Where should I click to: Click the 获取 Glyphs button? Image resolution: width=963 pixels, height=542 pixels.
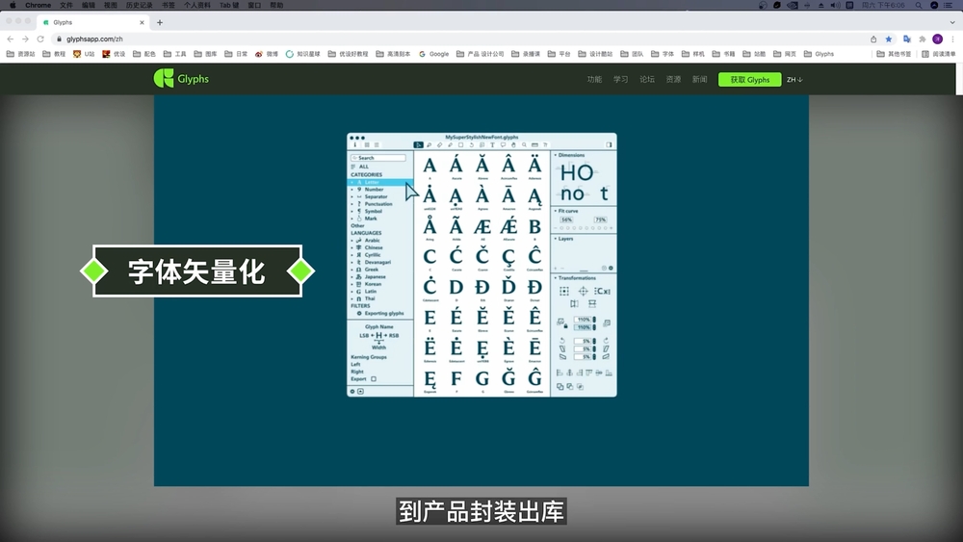(x=750, y=80)
